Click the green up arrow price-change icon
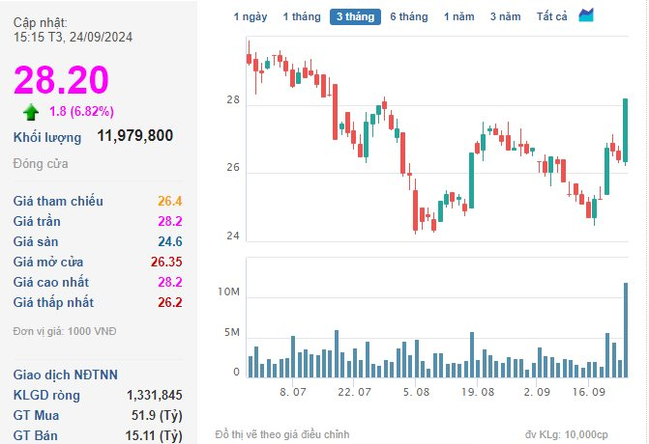 (31, 111)
